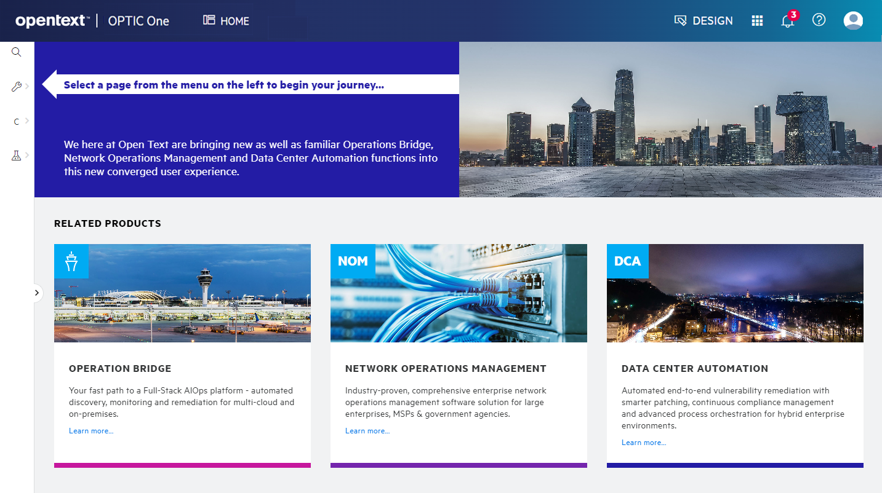The image size is (882, 493).
Task: Click the NOM network cables thumbnail image
Action: 459,293
